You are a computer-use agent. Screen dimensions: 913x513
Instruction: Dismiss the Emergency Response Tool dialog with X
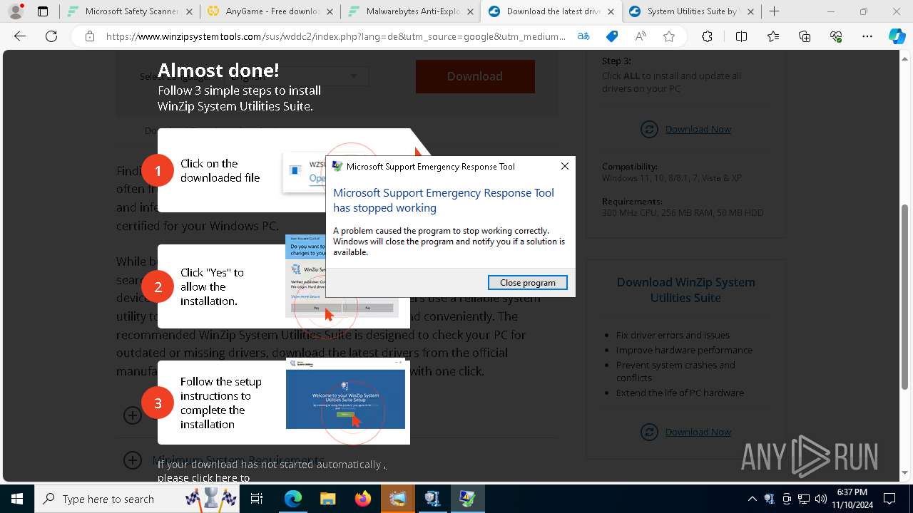click(564, 166)
